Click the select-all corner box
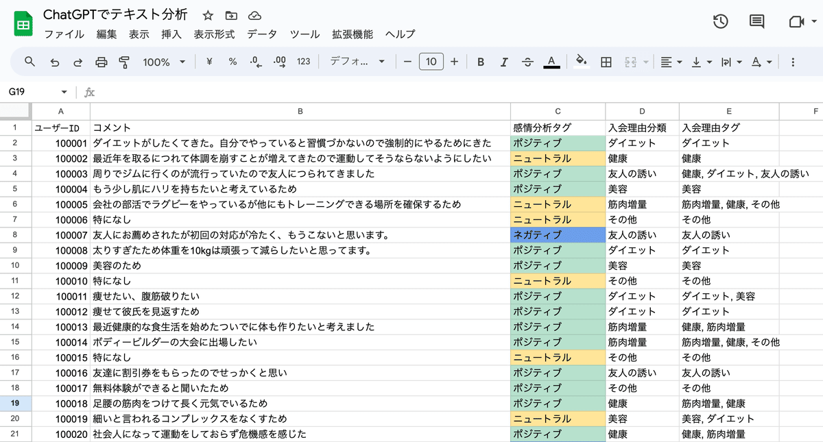Screen dimensions: 823x442 14,111
